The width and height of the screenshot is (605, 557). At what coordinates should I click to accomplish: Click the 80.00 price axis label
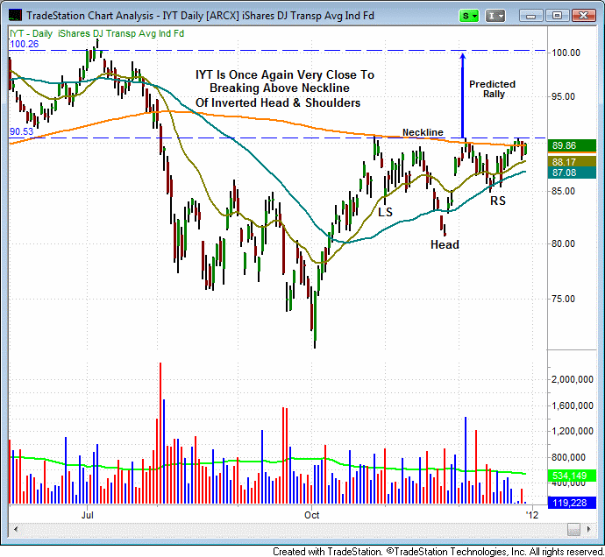pos(563,243)
